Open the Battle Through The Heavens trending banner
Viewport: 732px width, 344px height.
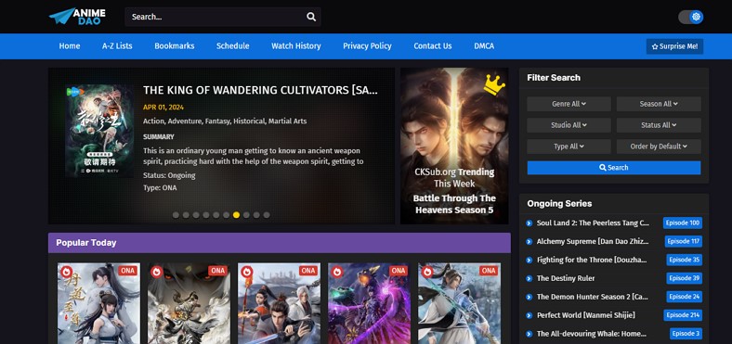pos(454,146)
